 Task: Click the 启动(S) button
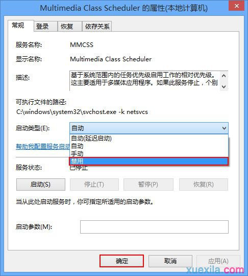(x=41, y=185)
